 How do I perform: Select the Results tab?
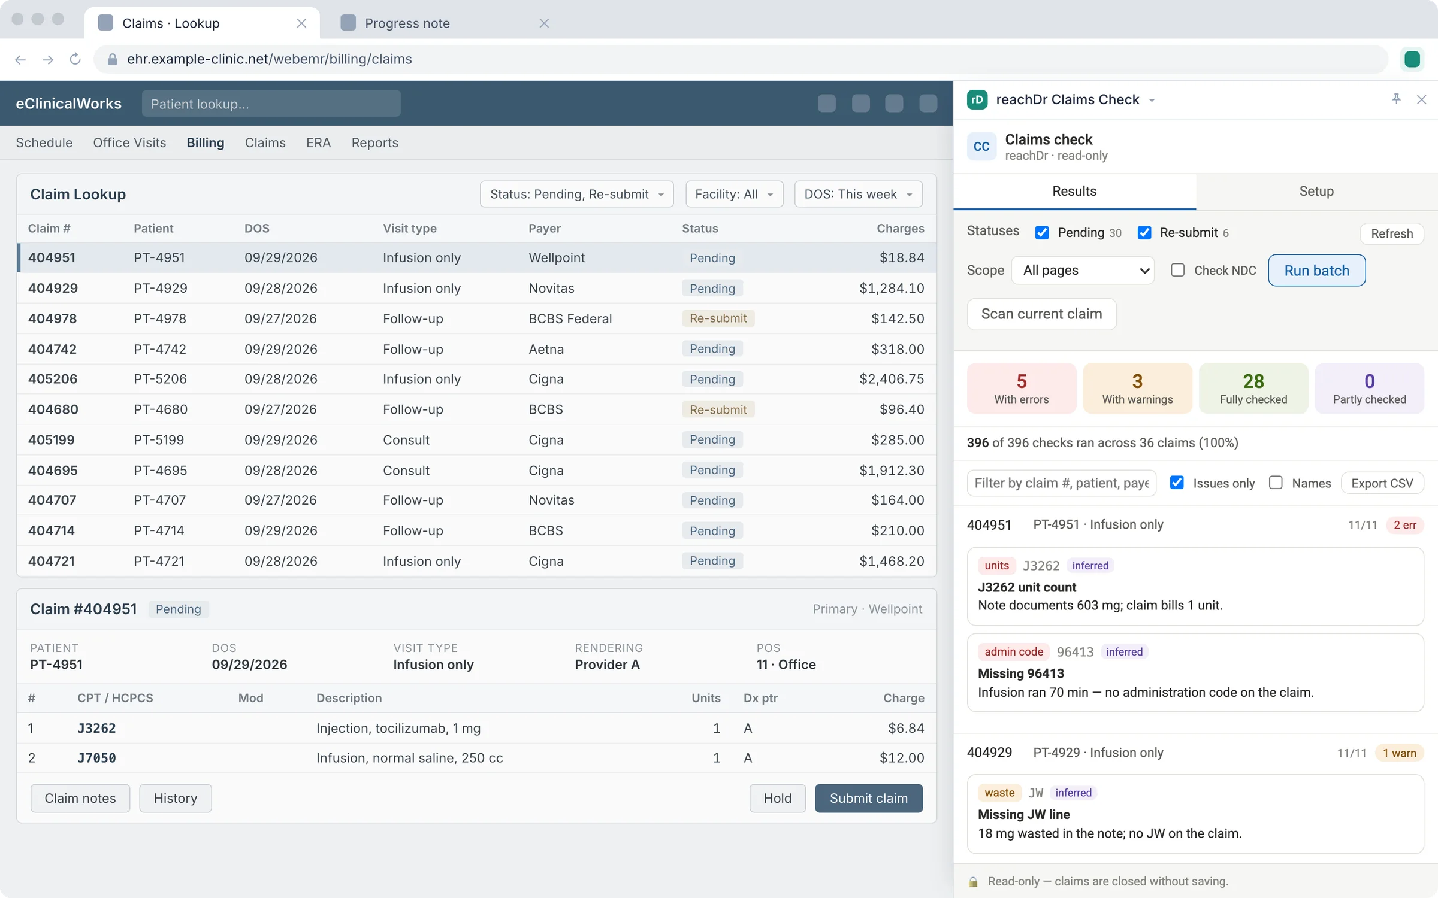click(1074, 192)
